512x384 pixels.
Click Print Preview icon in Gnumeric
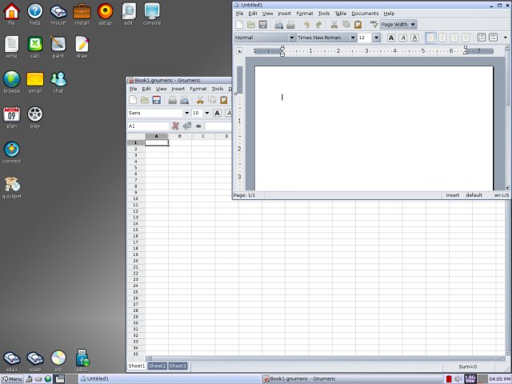(185, 100)
